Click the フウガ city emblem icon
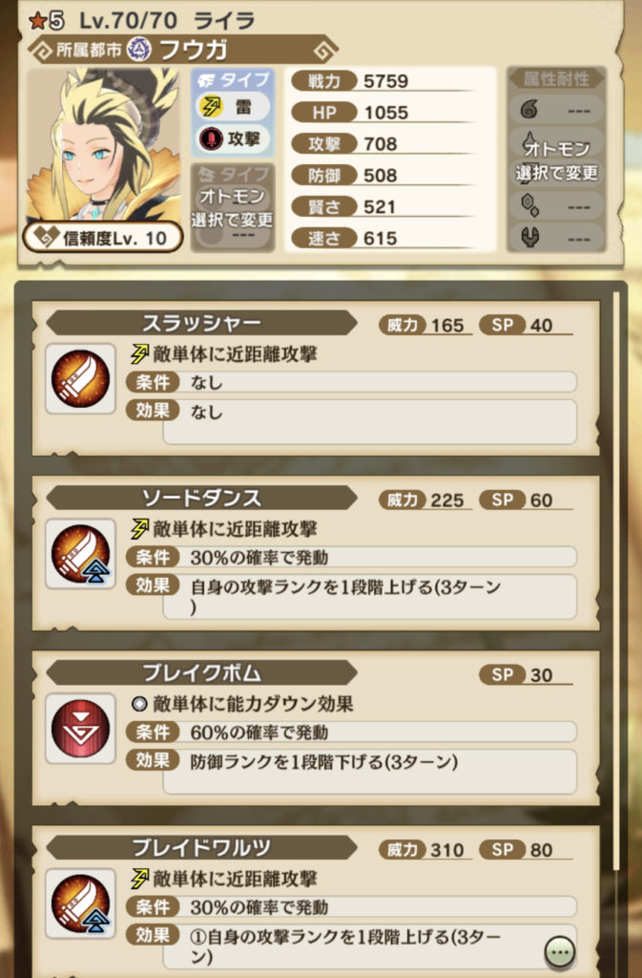 [139, 50]
